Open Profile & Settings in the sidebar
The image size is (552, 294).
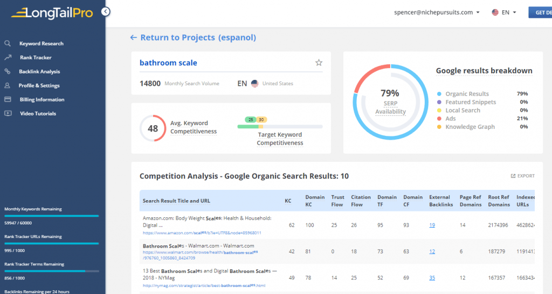coord(39,86)
